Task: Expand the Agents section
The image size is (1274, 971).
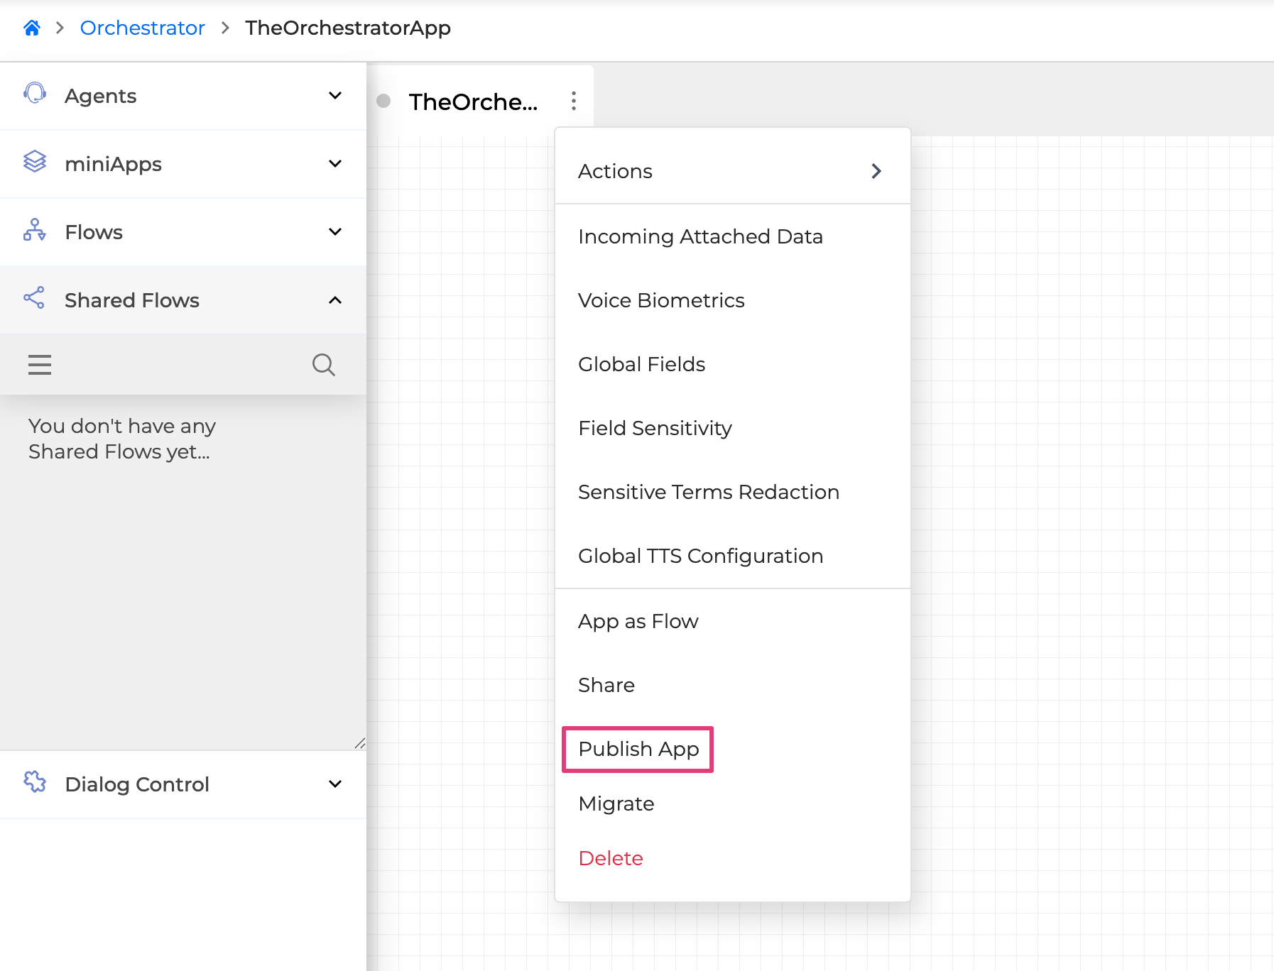Action: point(334,96)
